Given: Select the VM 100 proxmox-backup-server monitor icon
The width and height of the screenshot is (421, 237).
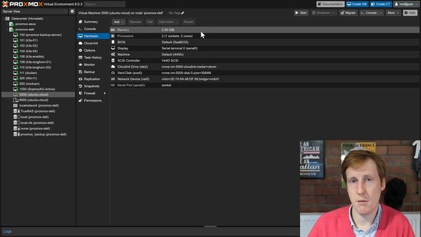Looking at the screenshot, I should point(16,35).
